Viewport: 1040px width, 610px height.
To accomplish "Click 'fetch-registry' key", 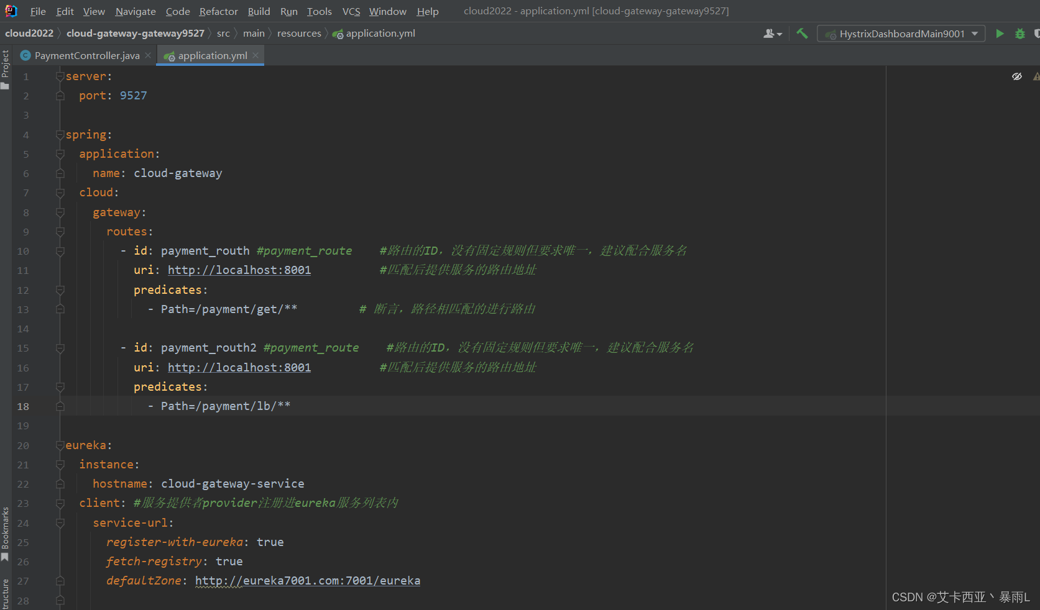I will (x=154, y=562).
